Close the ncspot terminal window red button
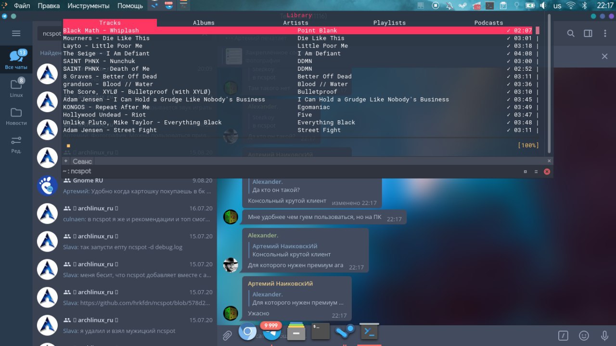Viewport: 616px width, 346px height. tap(547, 171)
